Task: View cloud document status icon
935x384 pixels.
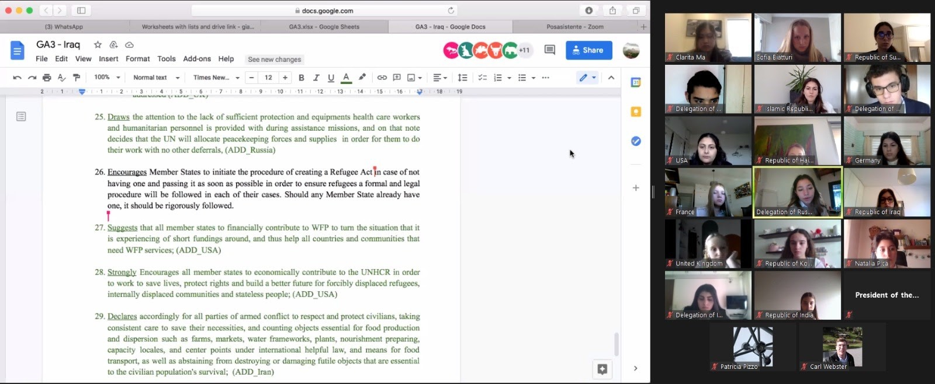Action: coord(129,44)
